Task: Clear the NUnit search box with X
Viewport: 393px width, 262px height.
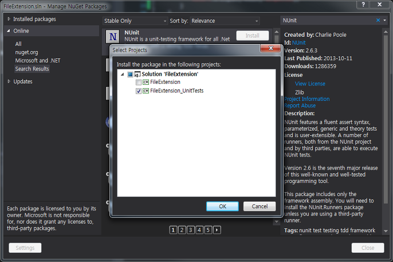Action: [x=378, y=20]
